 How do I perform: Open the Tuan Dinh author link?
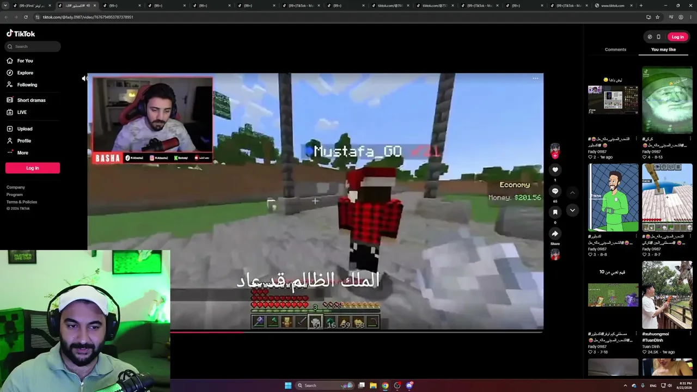651,347
